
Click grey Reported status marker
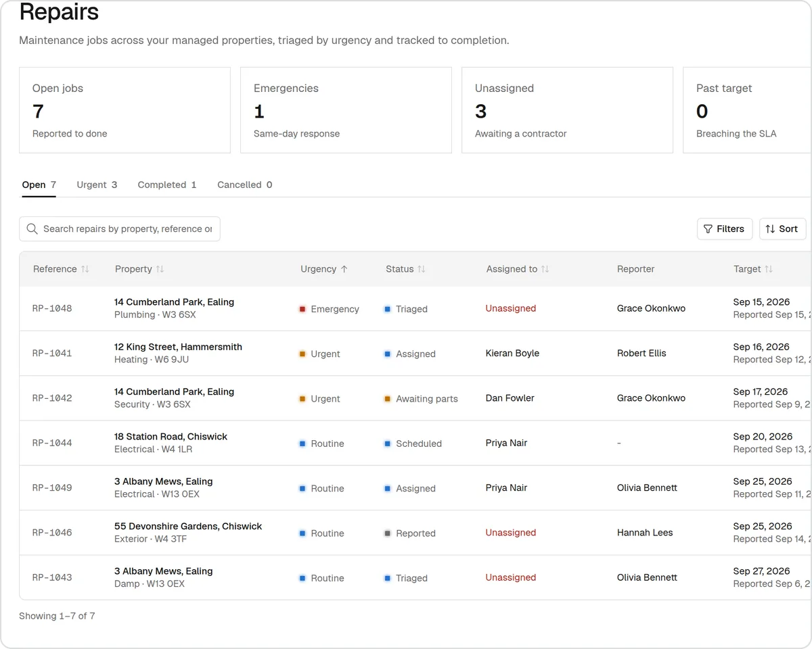[x=388, y=533]
